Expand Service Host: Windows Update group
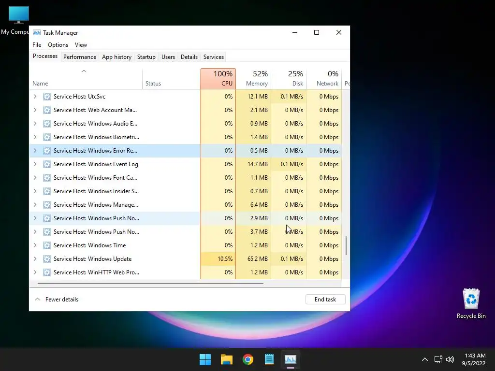The image size is (495, 371). 35,259
